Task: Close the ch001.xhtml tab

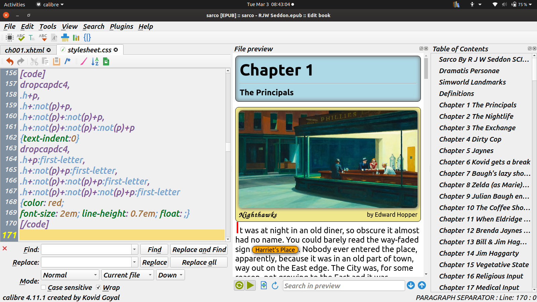Action: click(49, 50)
